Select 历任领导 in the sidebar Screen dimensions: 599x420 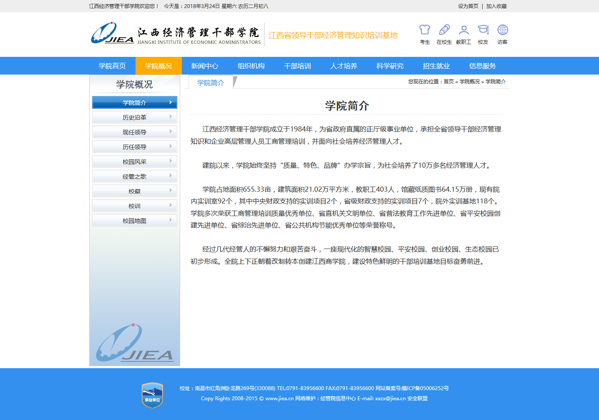point(135,147)
